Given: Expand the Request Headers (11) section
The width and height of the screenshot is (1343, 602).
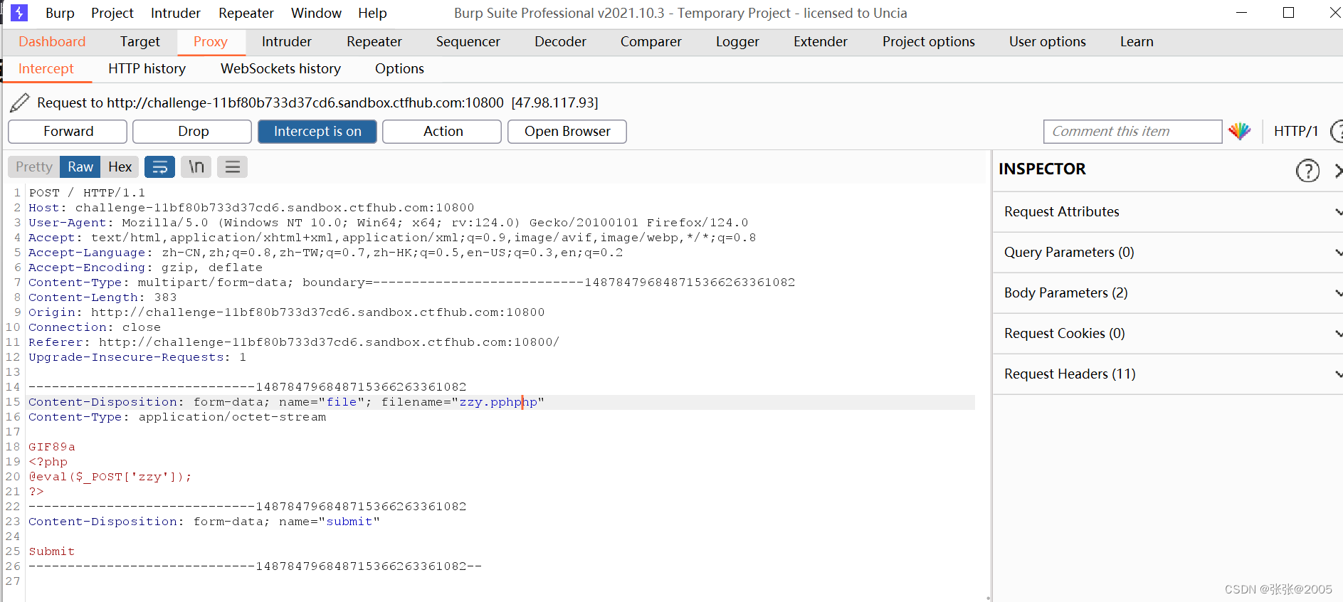Looking at the screenshot, I should tap(1168, 374).
